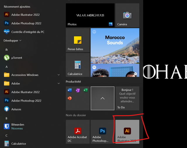Open the Pense-bêtes sticky notes tile

click(x=78, y=40)
